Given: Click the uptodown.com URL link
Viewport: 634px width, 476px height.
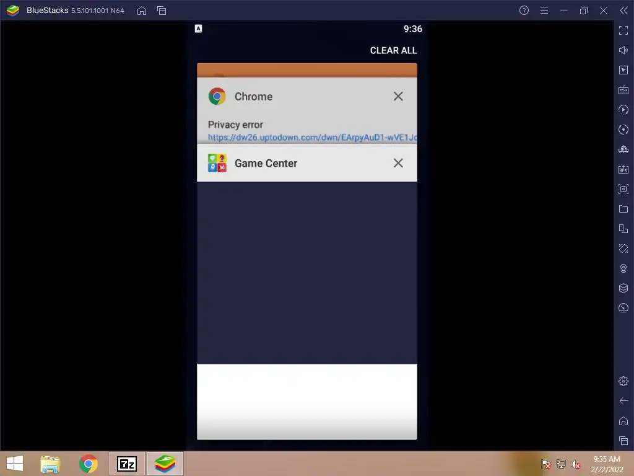Looking at the screenshot, I should pos(312,138).
